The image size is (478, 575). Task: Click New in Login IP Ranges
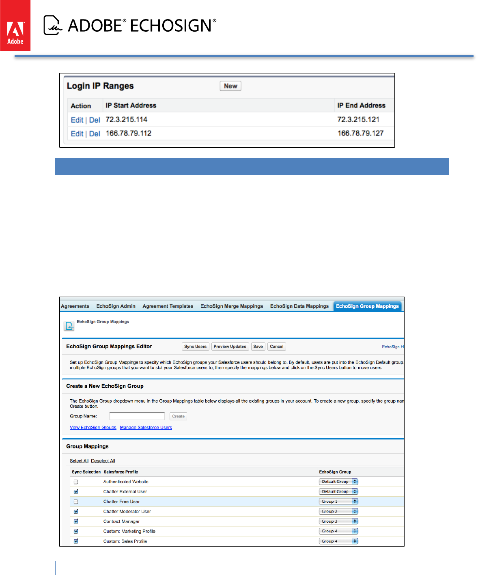230,86
